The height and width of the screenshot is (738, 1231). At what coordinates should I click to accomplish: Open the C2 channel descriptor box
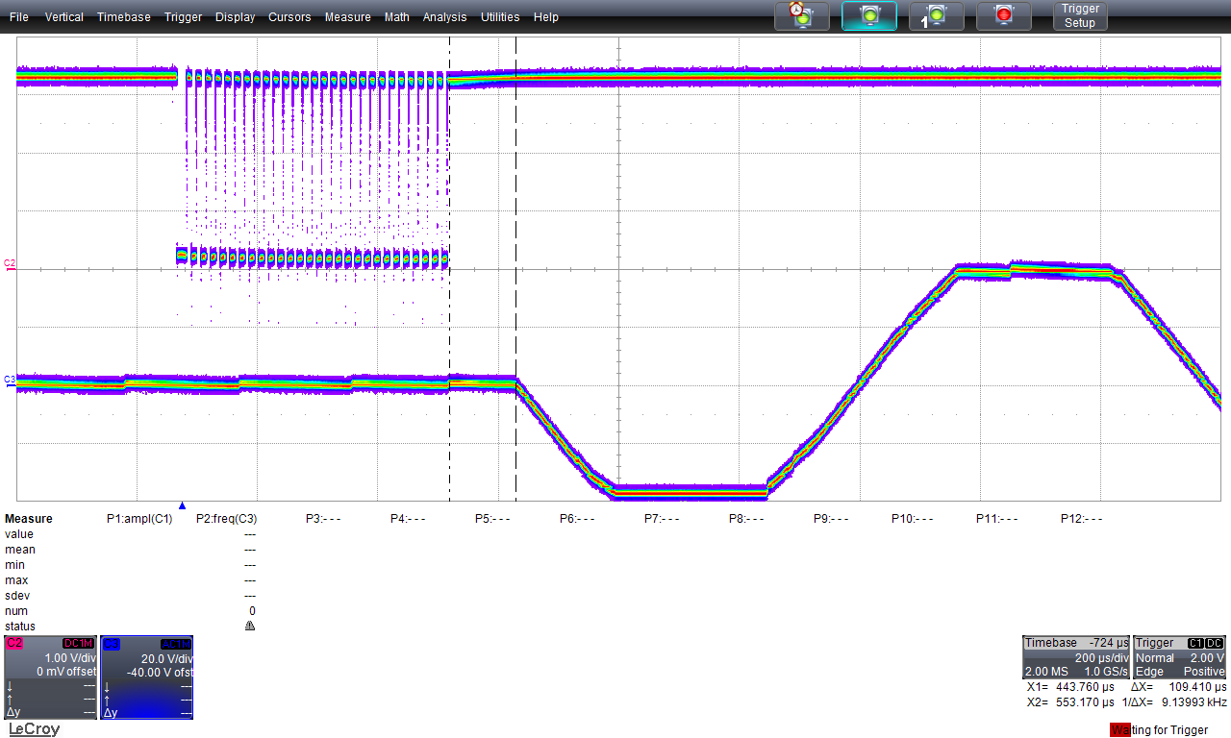coord(50,677)
